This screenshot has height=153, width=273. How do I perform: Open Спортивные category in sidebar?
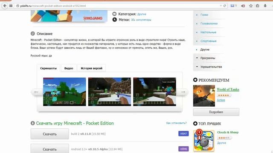(x=209, y=41)
